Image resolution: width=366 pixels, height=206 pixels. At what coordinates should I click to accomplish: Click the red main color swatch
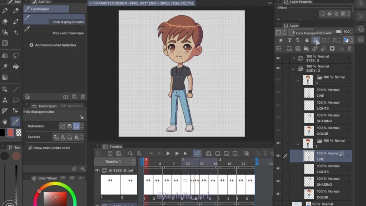[11, 133]
